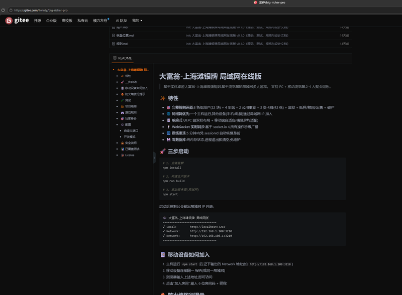Image resolution: width=402 pixels, height=295 pixels.
Task: Click the target icon before 完整规则还原
Action: tap(168, 107)
